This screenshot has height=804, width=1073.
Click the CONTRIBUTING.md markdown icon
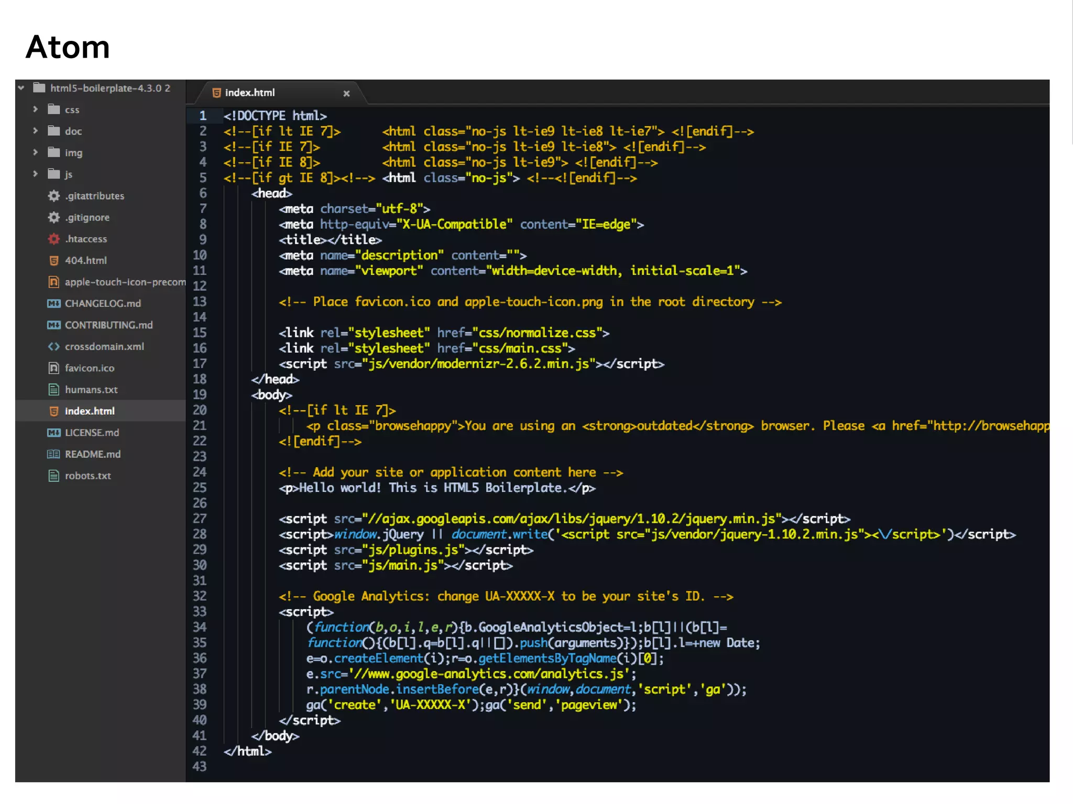tap(53, 325)
